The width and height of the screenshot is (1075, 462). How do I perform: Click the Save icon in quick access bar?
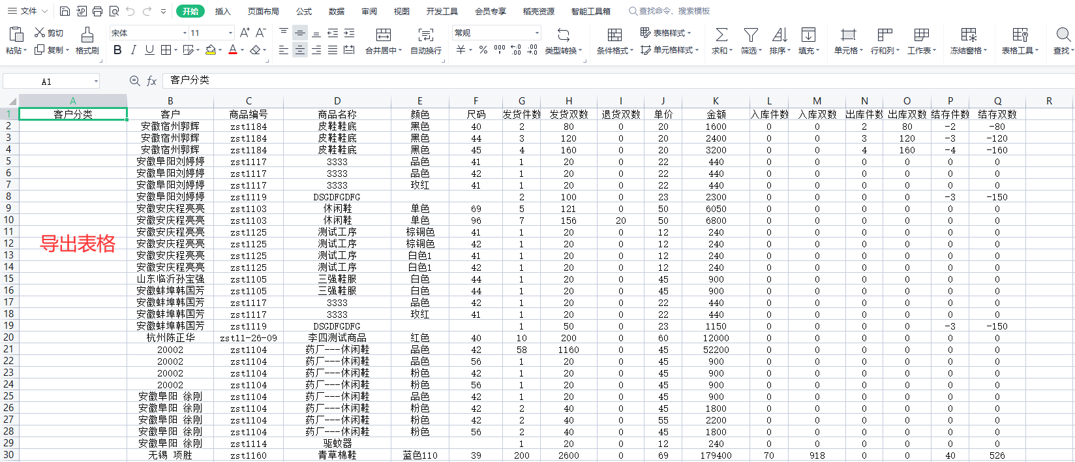(65, 11)
